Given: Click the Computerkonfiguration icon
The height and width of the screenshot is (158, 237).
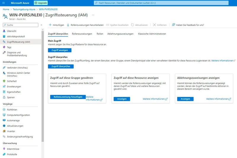Looking at the screenshot, I should 4,115.
